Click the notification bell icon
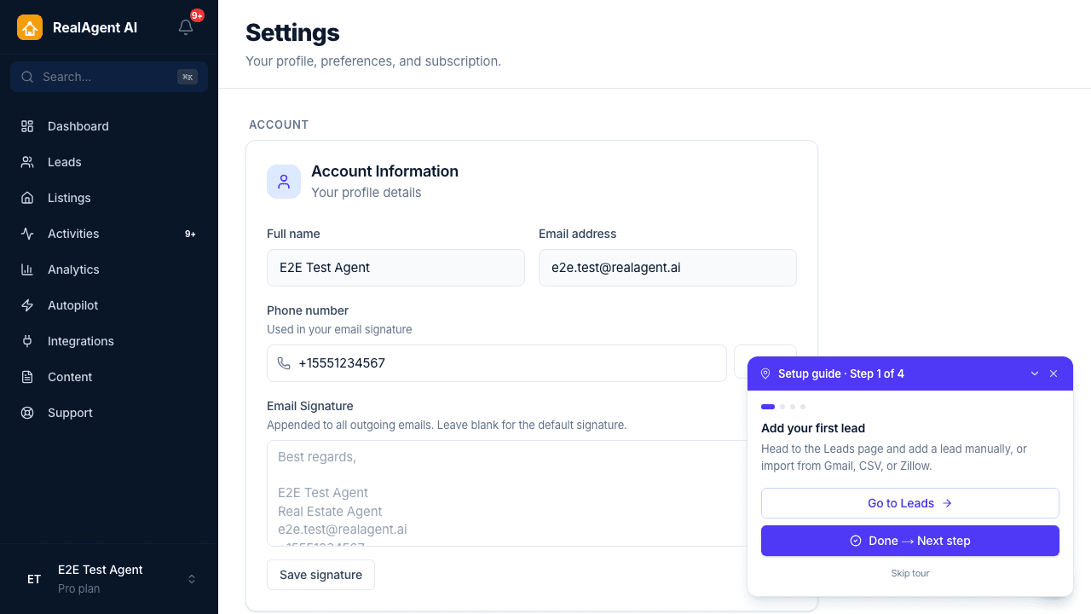Image resolution: width=1091 pixels, height=614 pixels. (186, 27)
